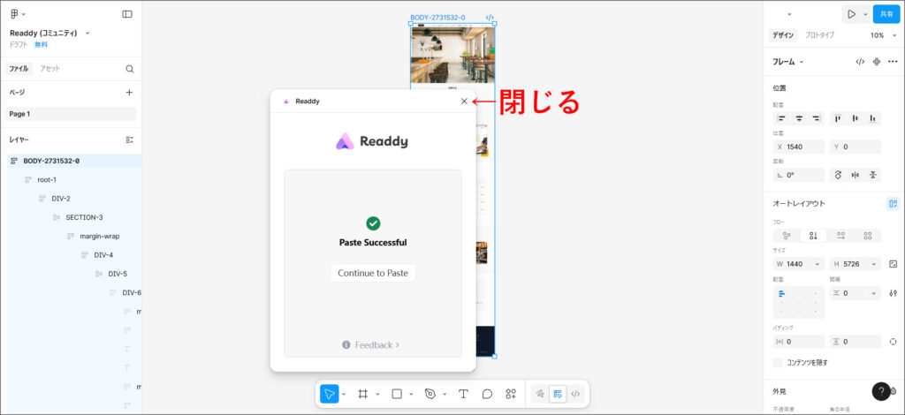Image resolution: width=905 pixels, height=415 pixels.
Task: Select the Comment tool in toolbar
Action: pos(487,394)
